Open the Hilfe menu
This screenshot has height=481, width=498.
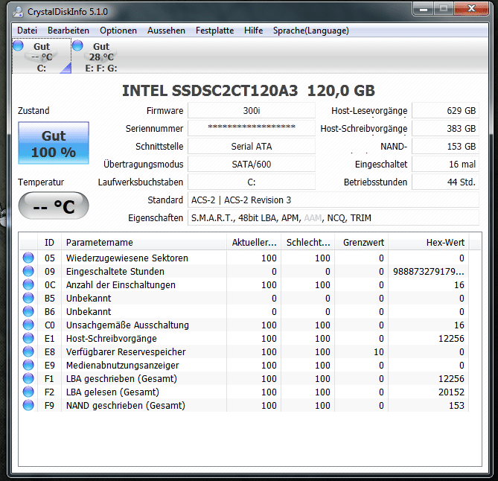pyautogui.click(x=253, y=31)
